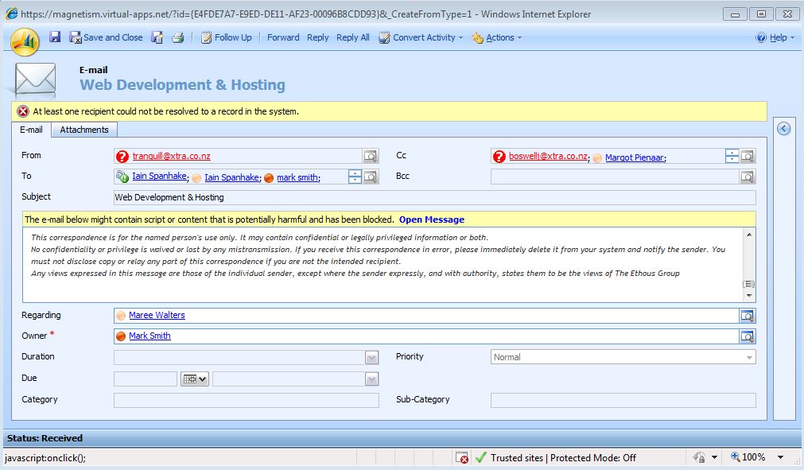Click the Reply All button
Viewport: 804px width, 470px height.
(x=352, y=37)
